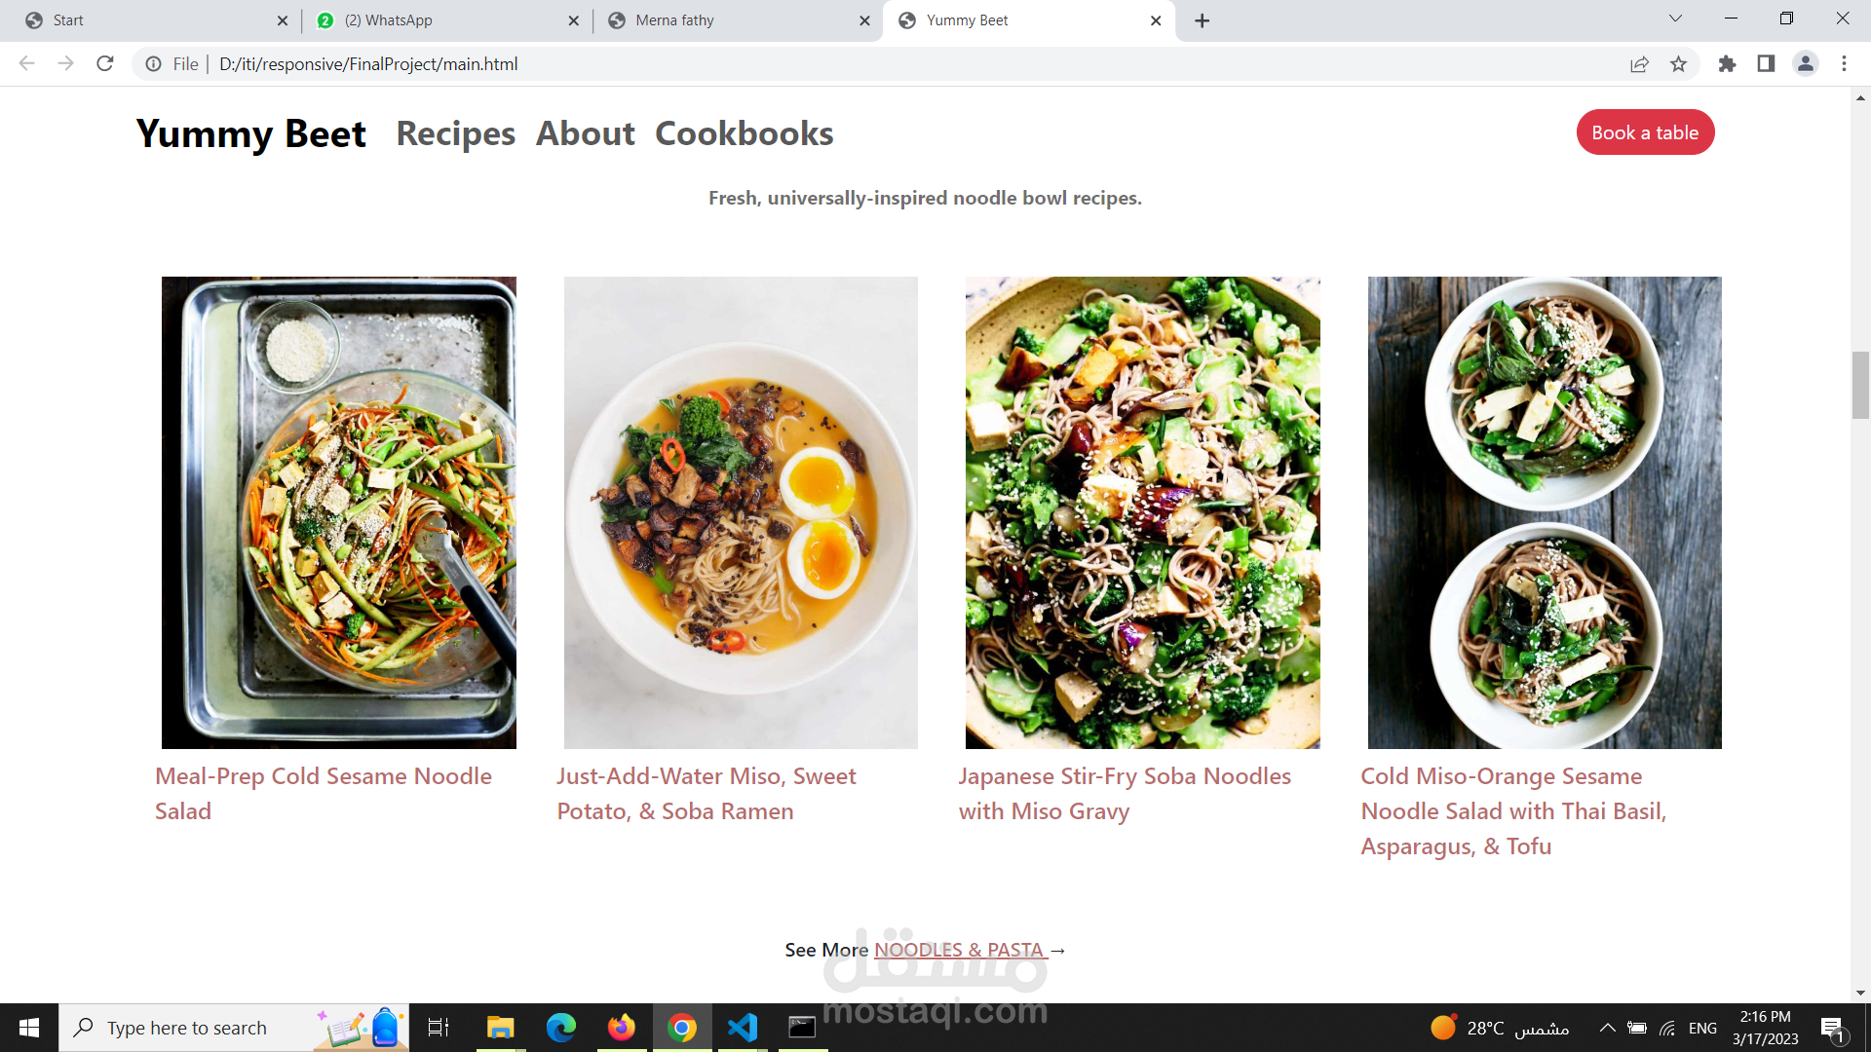This screenshot has width=1871, height=1052.
Task: Open the Extensions puzzle icon
Action: click(x=1727, y=64)
